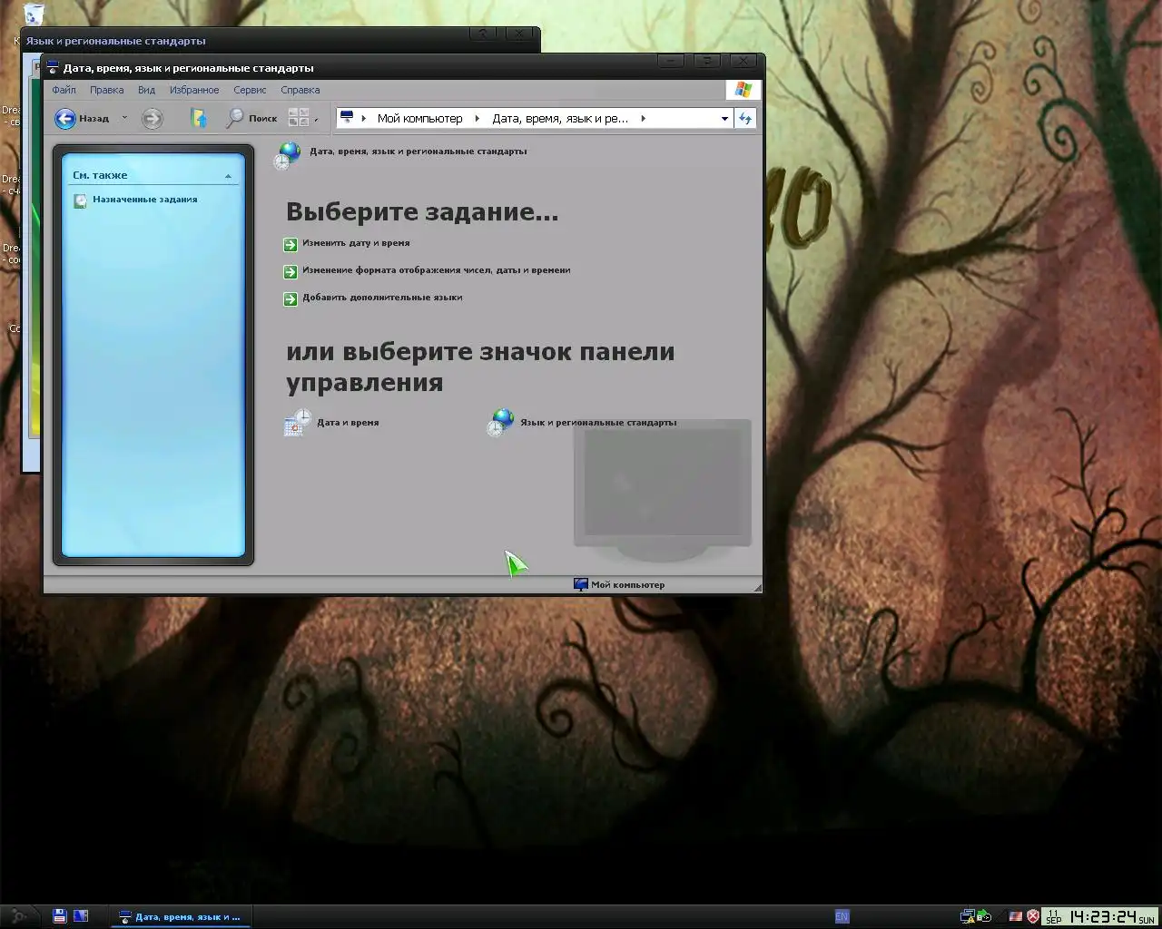Click the window resize grip corner
This screenshot has height=929, width=1162.
coord(757,588)
